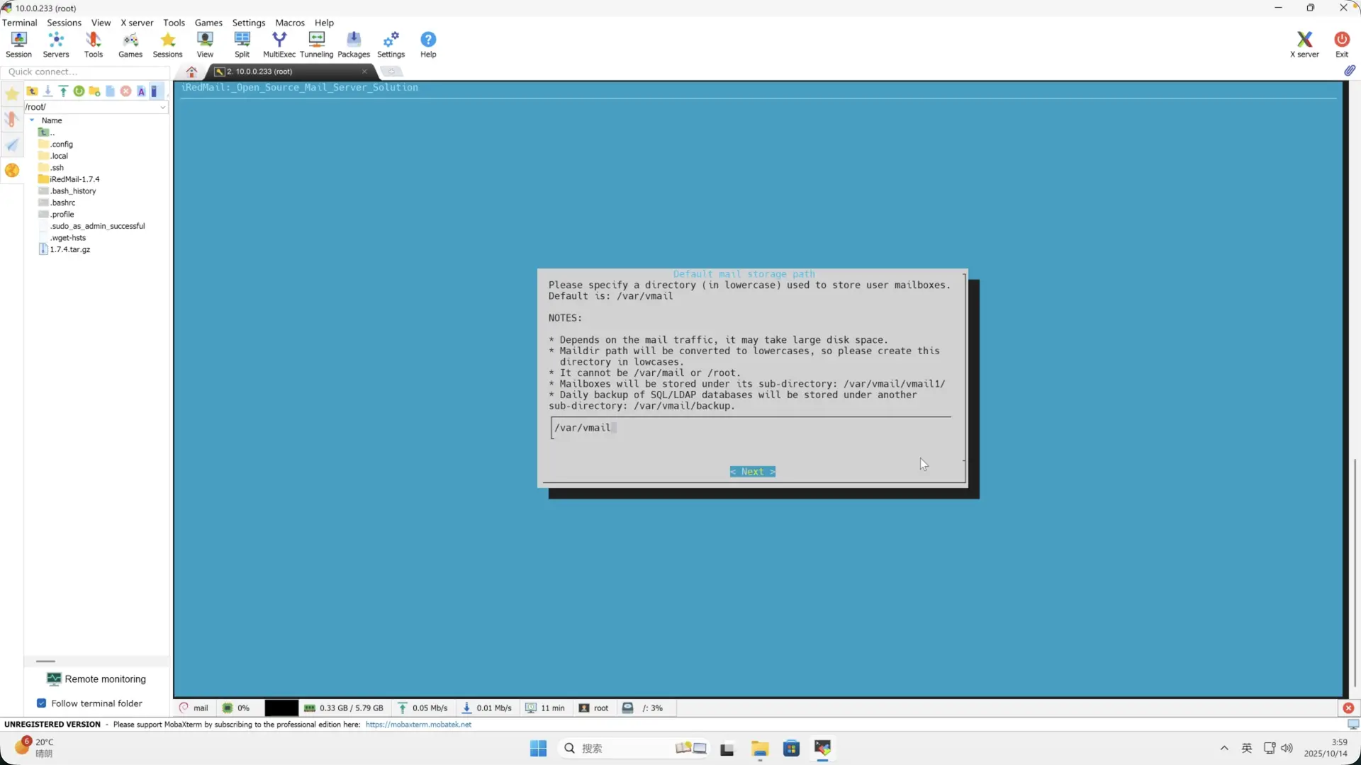Click the Tunneling toolbar icon
The image size is (1361, 765).
[316, 44]
